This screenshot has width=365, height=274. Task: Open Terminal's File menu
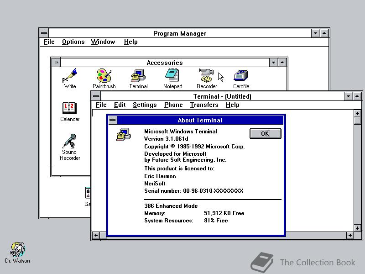[x=101, y=105]
